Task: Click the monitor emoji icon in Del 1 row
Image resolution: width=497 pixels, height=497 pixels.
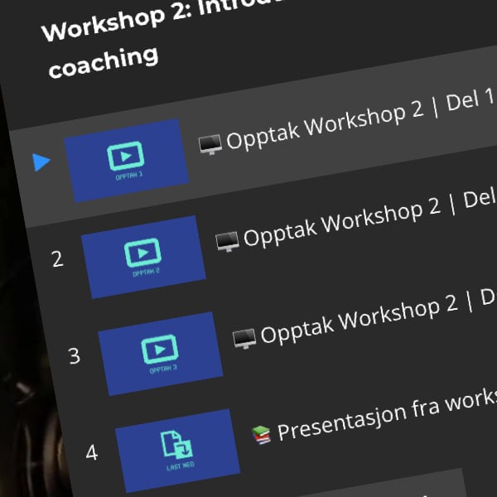Action: tap(210, 144)
